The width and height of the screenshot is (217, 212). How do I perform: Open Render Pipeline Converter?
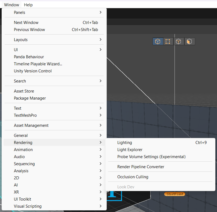(160, 167)
